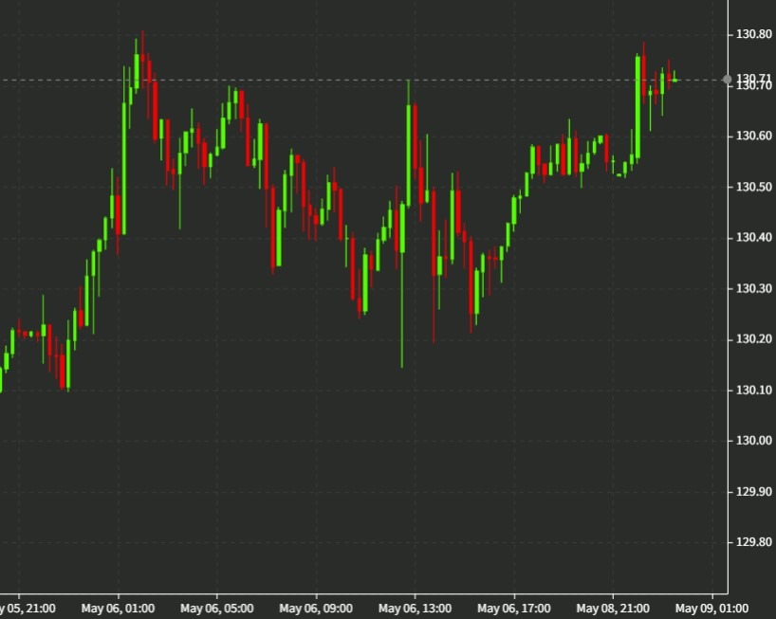The width and height of the screenshot is (776, 619).
Task: Click the 130.50 price axis label
Action: (x=754, y=187)
